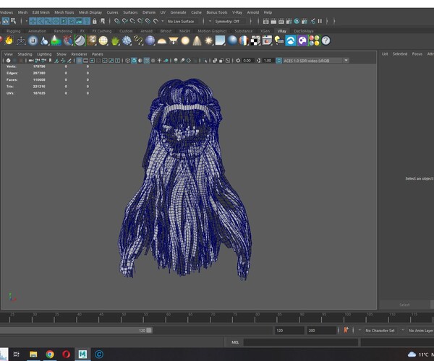Open the checkerboard texture shelf icon
This screenshot has height=361, width=434.
[255, 41]
